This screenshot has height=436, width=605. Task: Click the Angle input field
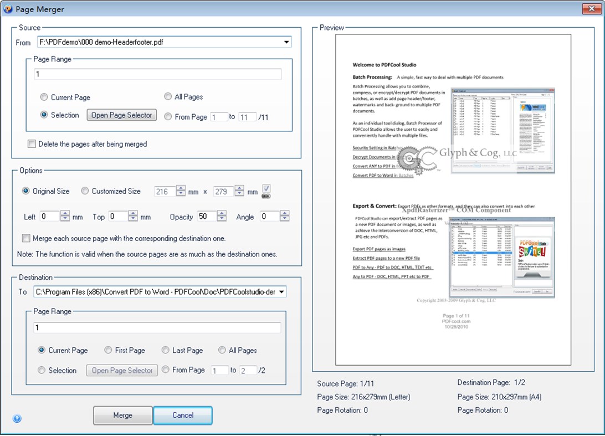(x=270, y=216)
